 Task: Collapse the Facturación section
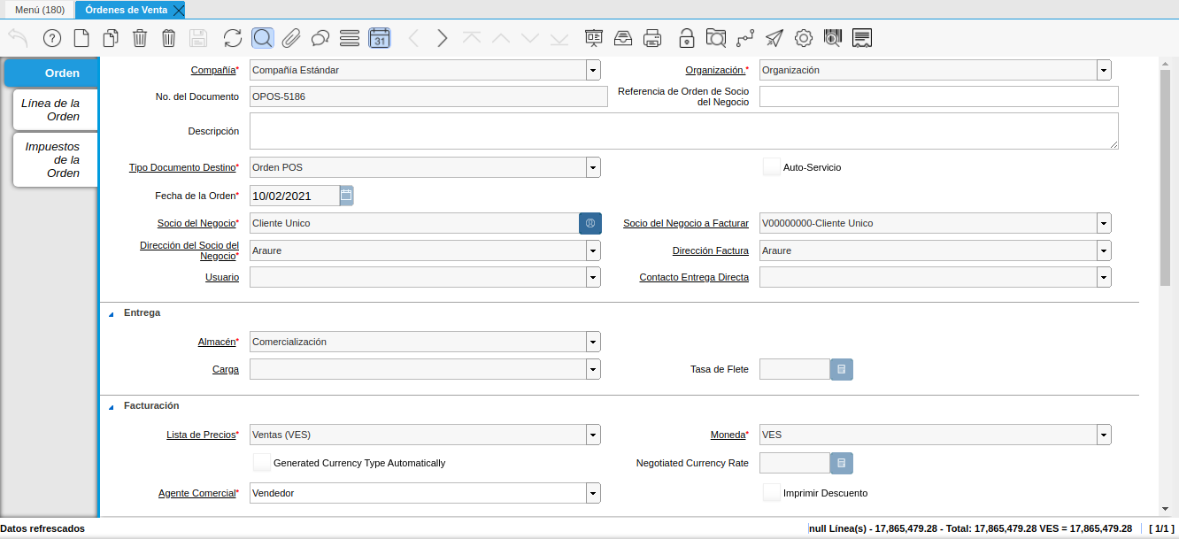click(x=112, y=406)
